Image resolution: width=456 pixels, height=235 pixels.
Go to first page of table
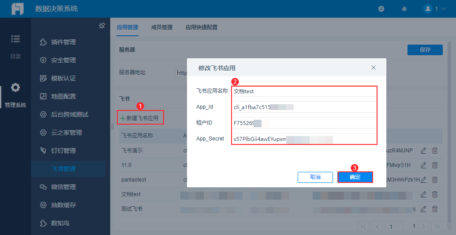(x=363, y=226)
